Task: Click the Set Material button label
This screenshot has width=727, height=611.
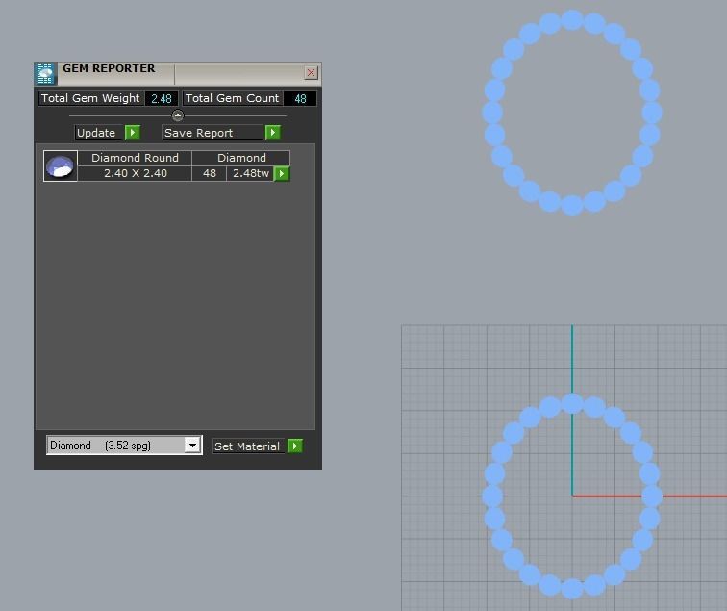Action: (x=248, y=446)
